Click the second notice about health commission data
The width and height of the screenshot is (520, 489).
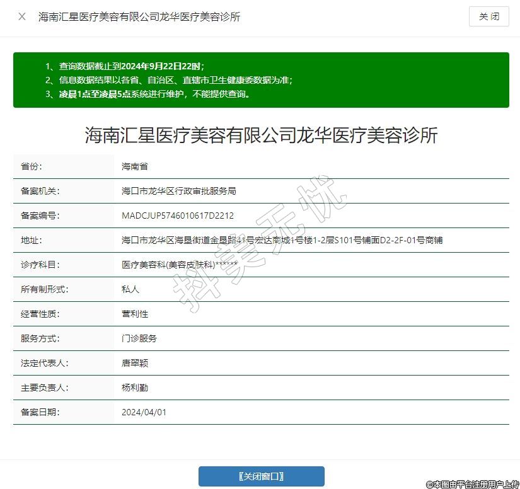169,80
